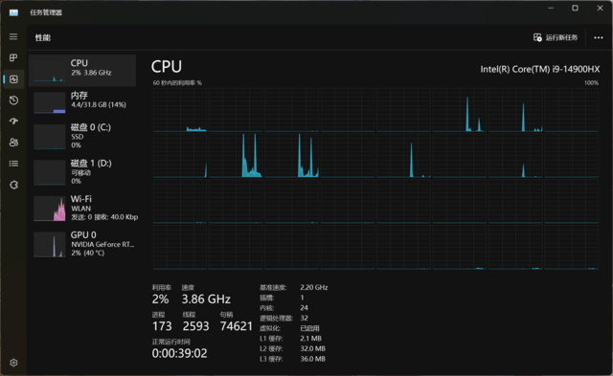Open the Details list page icon
The height and width of the screenshot is (376, 613).
tap(13, 164)
